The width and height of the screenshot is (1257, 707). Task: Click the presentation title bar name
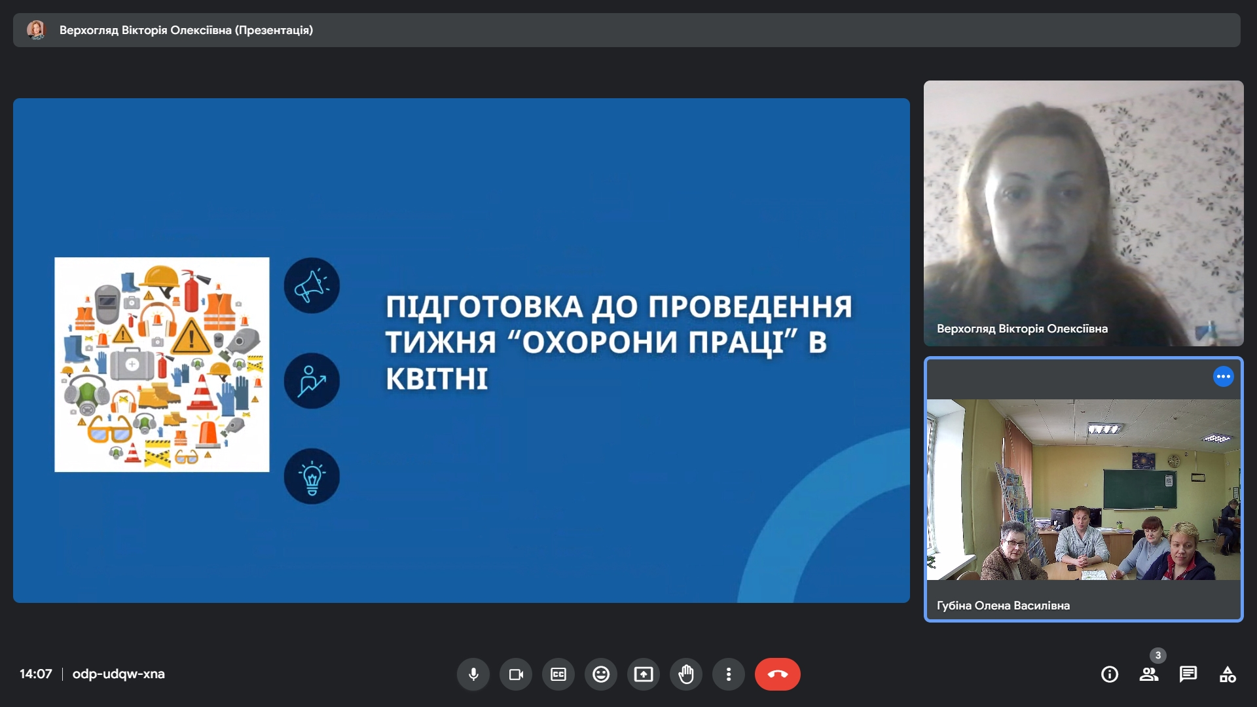pos(186,30)
